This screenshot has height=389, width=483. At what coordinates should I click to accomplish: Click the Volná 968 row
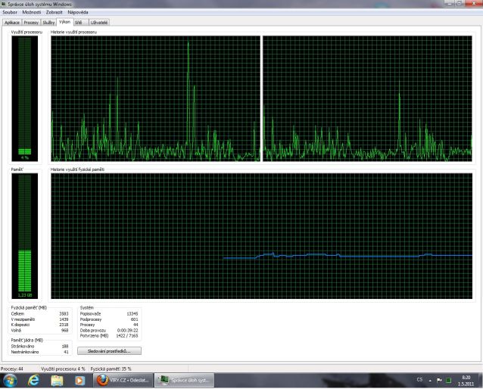click(x=39, y=331)
